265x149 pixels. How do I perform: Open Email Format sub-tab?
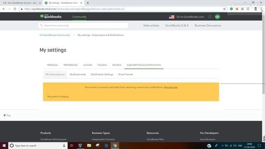(x=125, y=74)
